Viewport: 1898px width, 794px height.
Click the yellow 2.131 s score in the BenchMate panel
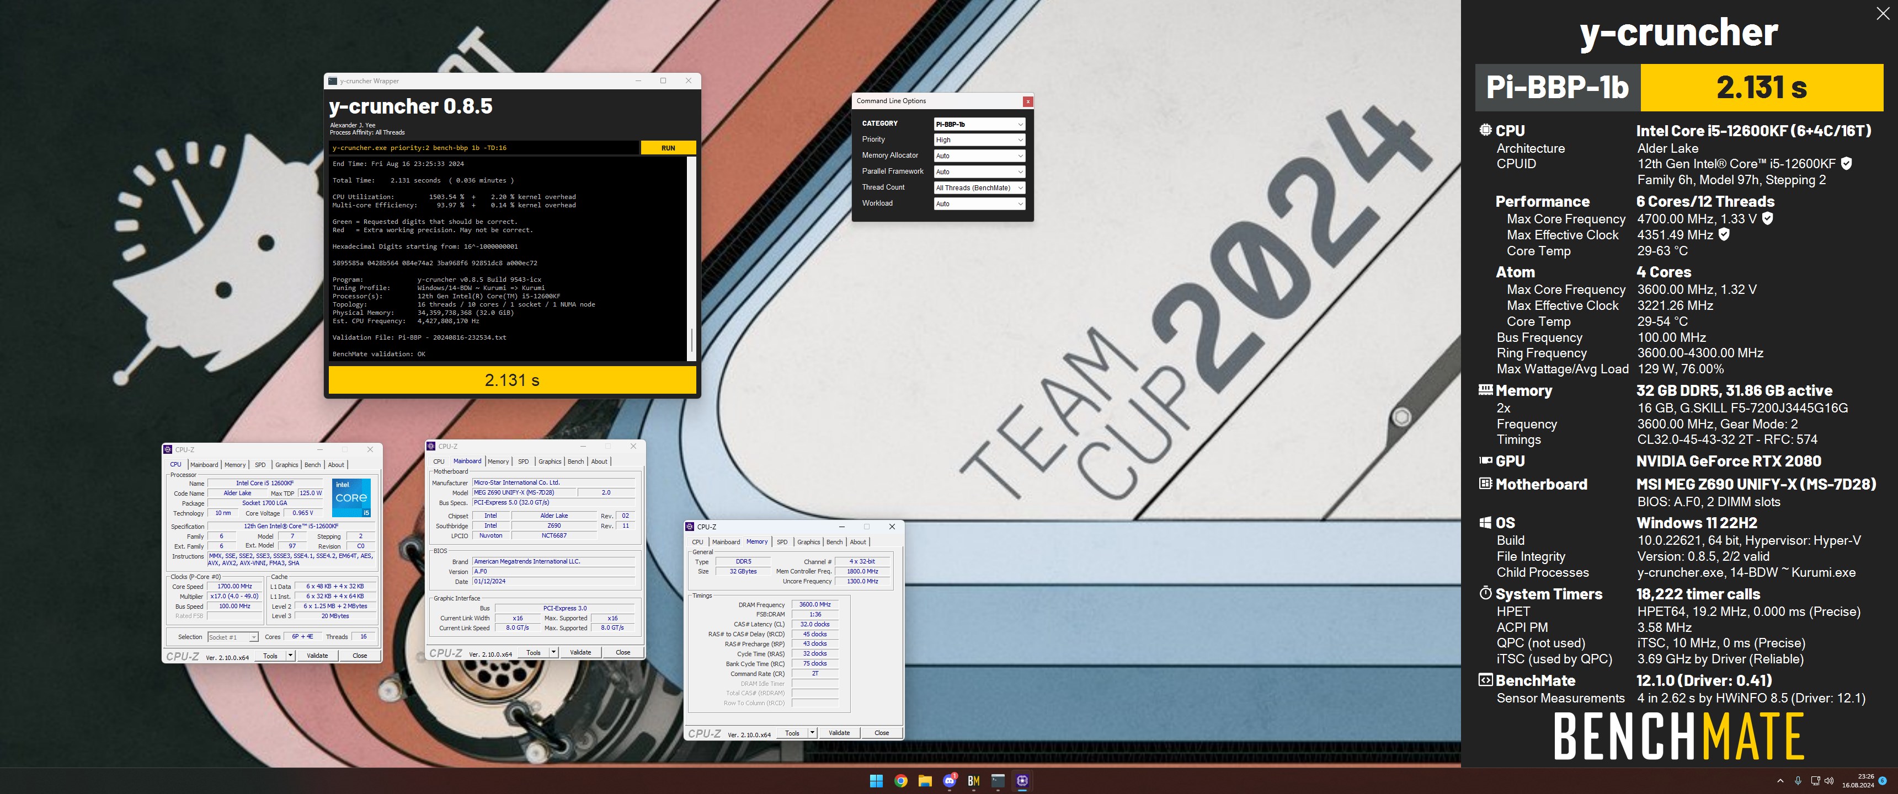[x=1762, y=88]
